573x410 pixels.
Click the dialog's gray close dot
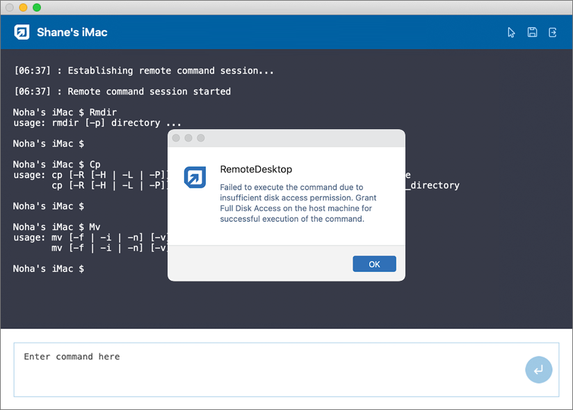tap(176, 138)
